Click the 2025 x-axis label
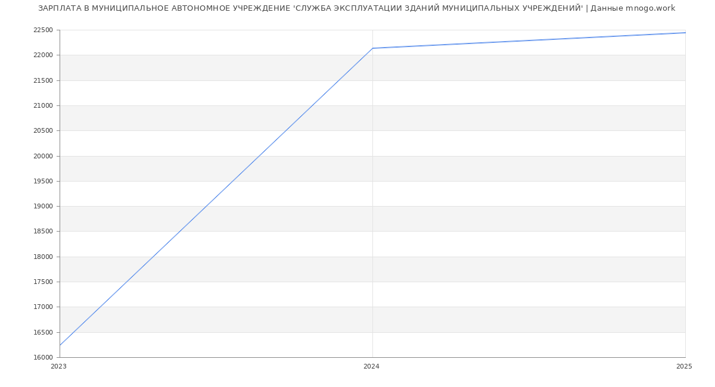 (x=684, y=367)
